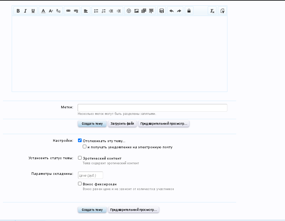Screen dimensions: 285x221
Task: Uncheck "Отслеживать эту тему" checkbox
Action: [x=80, y=140]
